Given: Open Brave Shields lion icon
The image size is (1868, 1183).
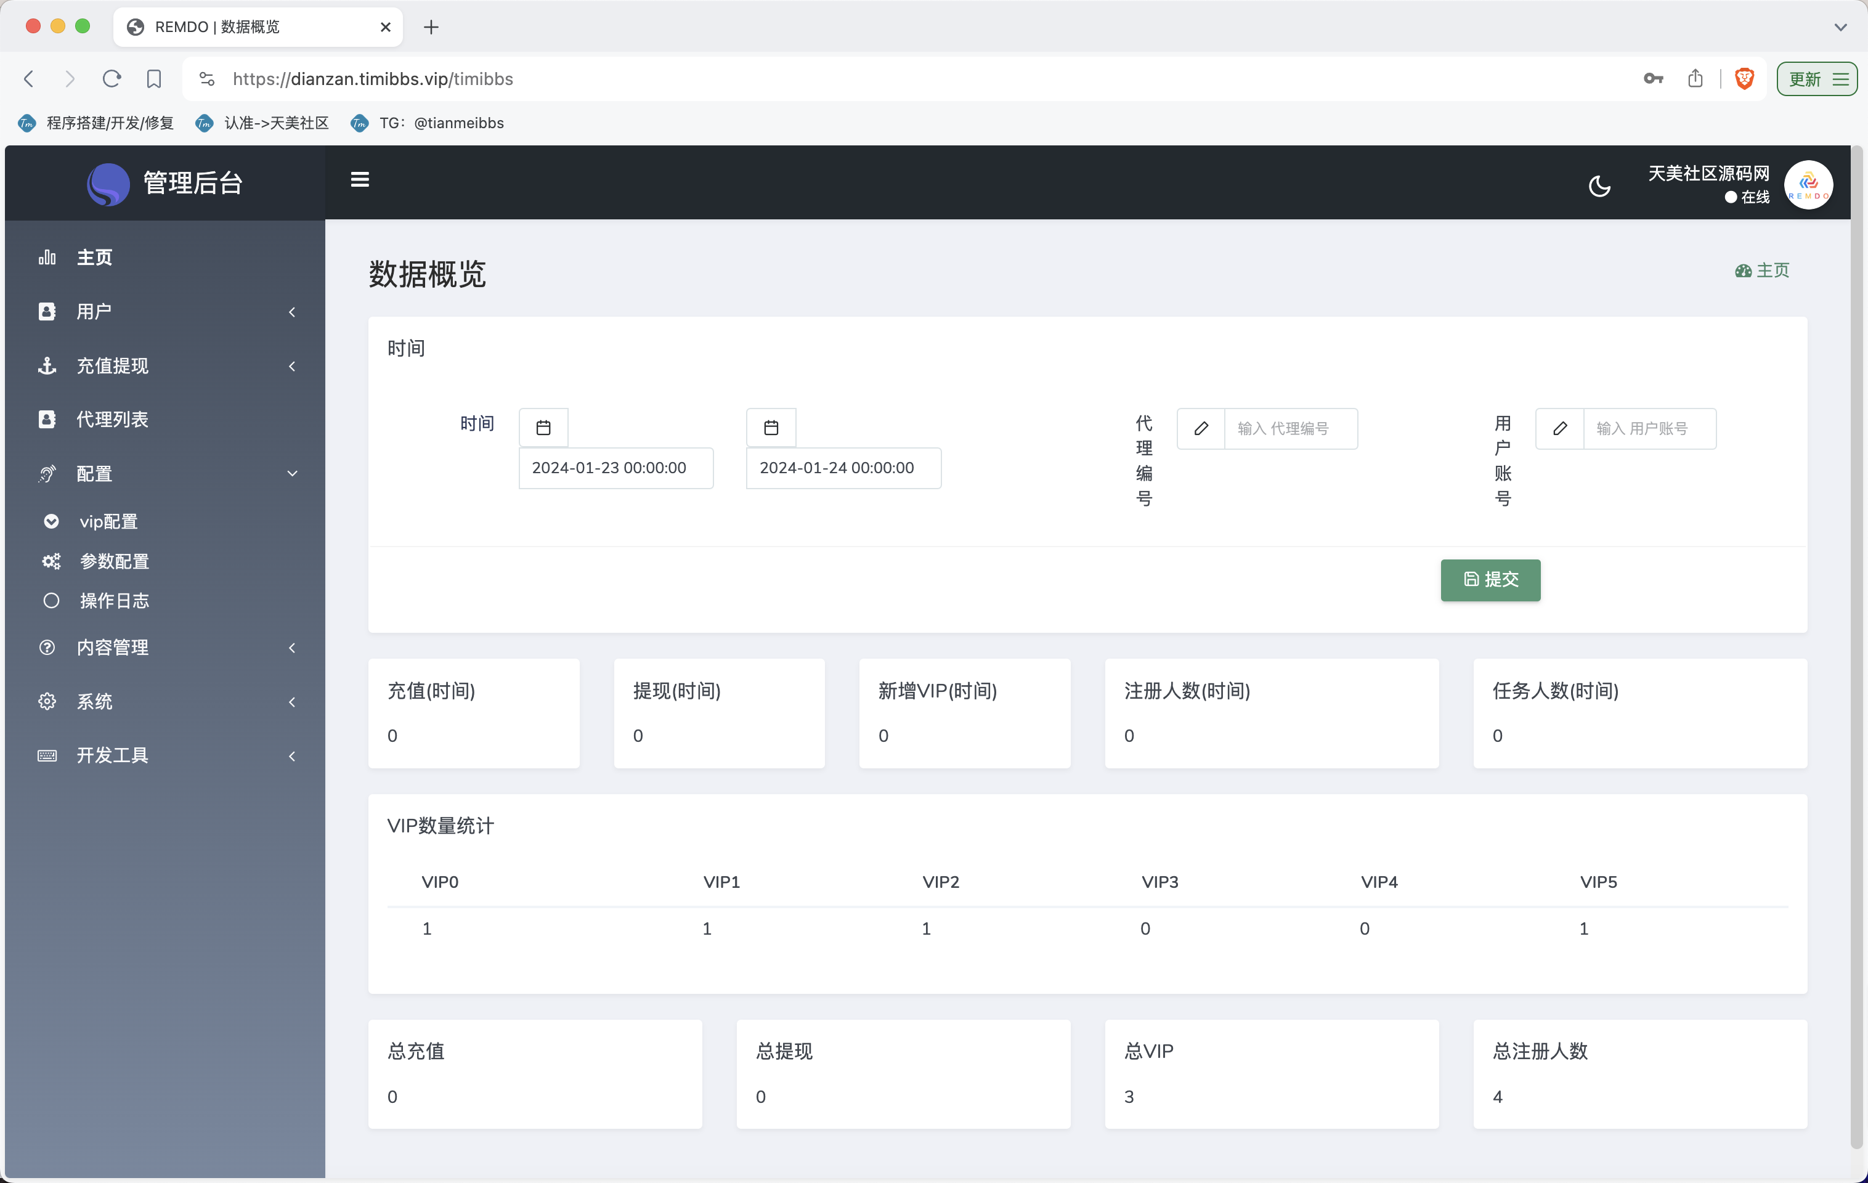Looking at the screenshot, I should (1744, 78).
